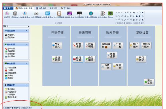
Task: Pin the 导航栏 navigation pane
Action: [28, 26]
